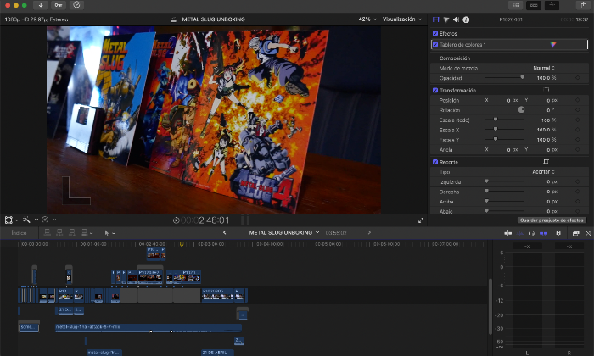Open METAL SLUG UNBOXING timeline project dropdown

click(x=284, y=232)
